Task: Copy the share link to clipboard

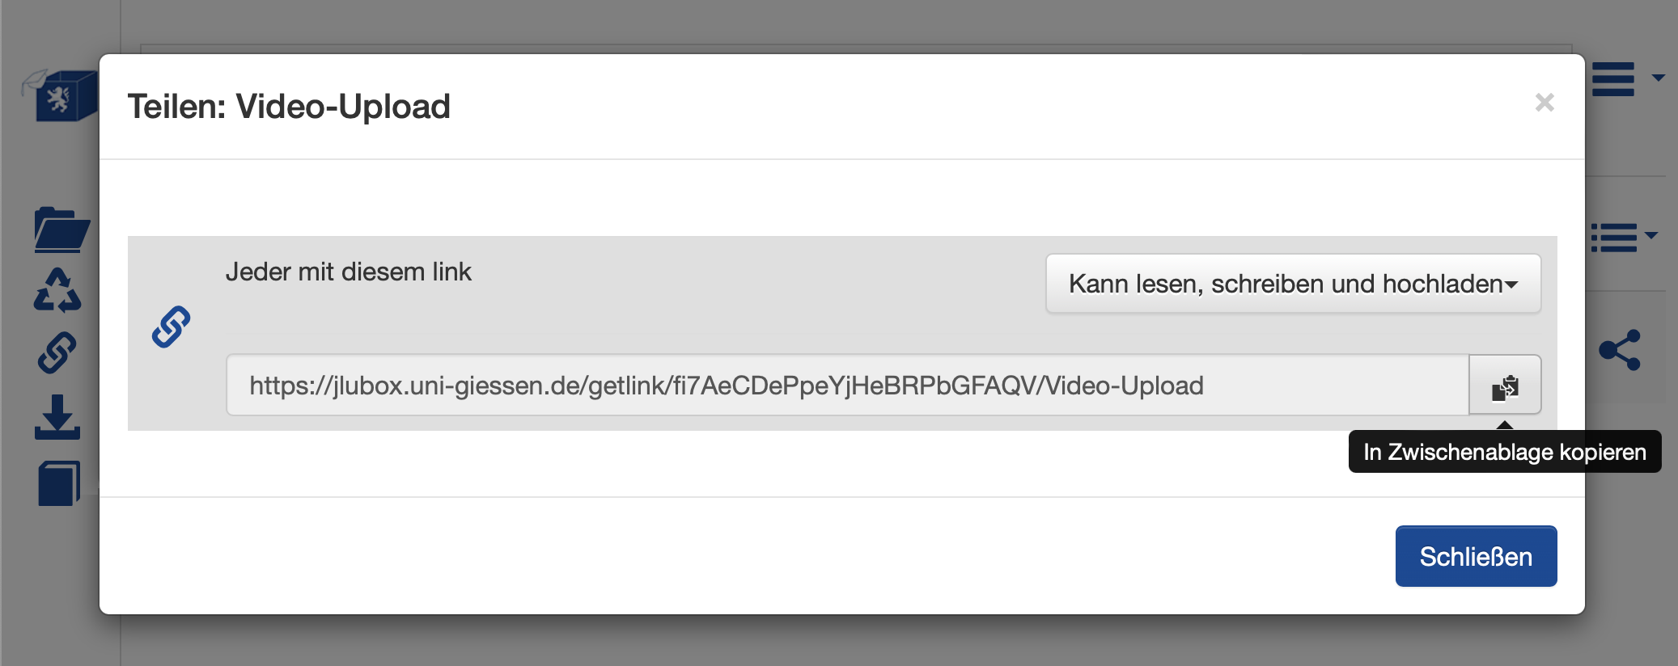Action: click(x=1505, y=386)
